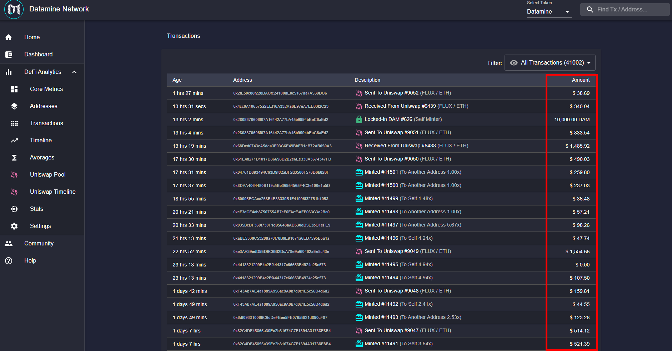
Task: Click the Uniswap Pool unicorn icon
Action: [x=14, y=175]
